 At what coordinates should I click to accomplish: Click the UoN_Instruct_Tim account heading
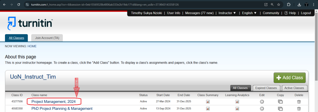[x=33, y=77]
